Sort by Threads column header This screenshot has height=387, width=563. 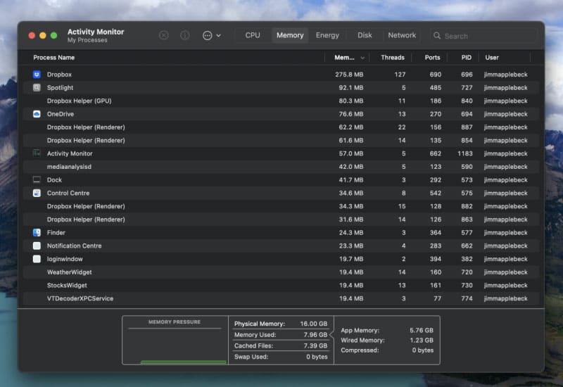tap(393, 58)
